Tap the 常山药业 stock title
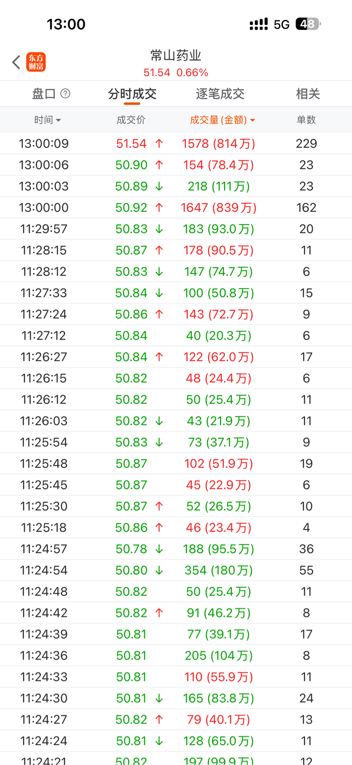Screen dimensions: 352x765 pyautogui.click(x=176, y=56)
